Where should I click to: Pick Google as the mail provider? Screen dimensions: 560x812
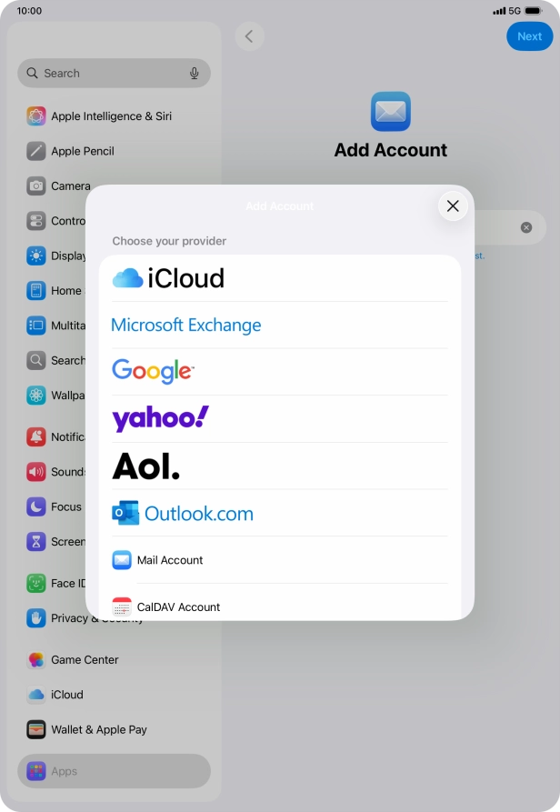[x=153, y=371]
